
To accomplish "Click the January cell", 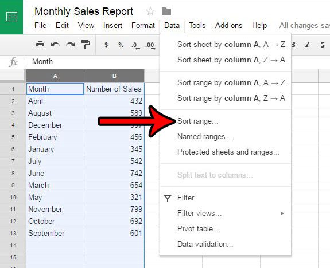I will 55,149.
